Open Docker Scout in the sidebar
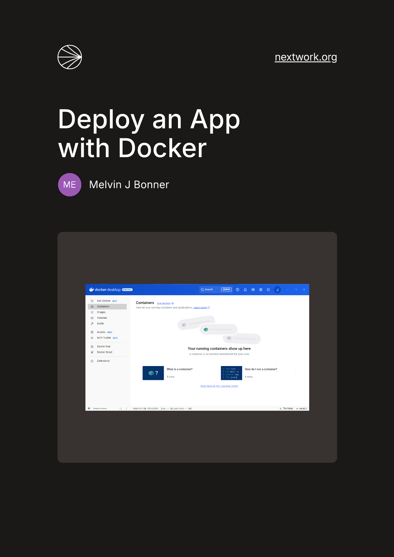The width and height of the screenshot is (394, 557). tap(107, 352)
